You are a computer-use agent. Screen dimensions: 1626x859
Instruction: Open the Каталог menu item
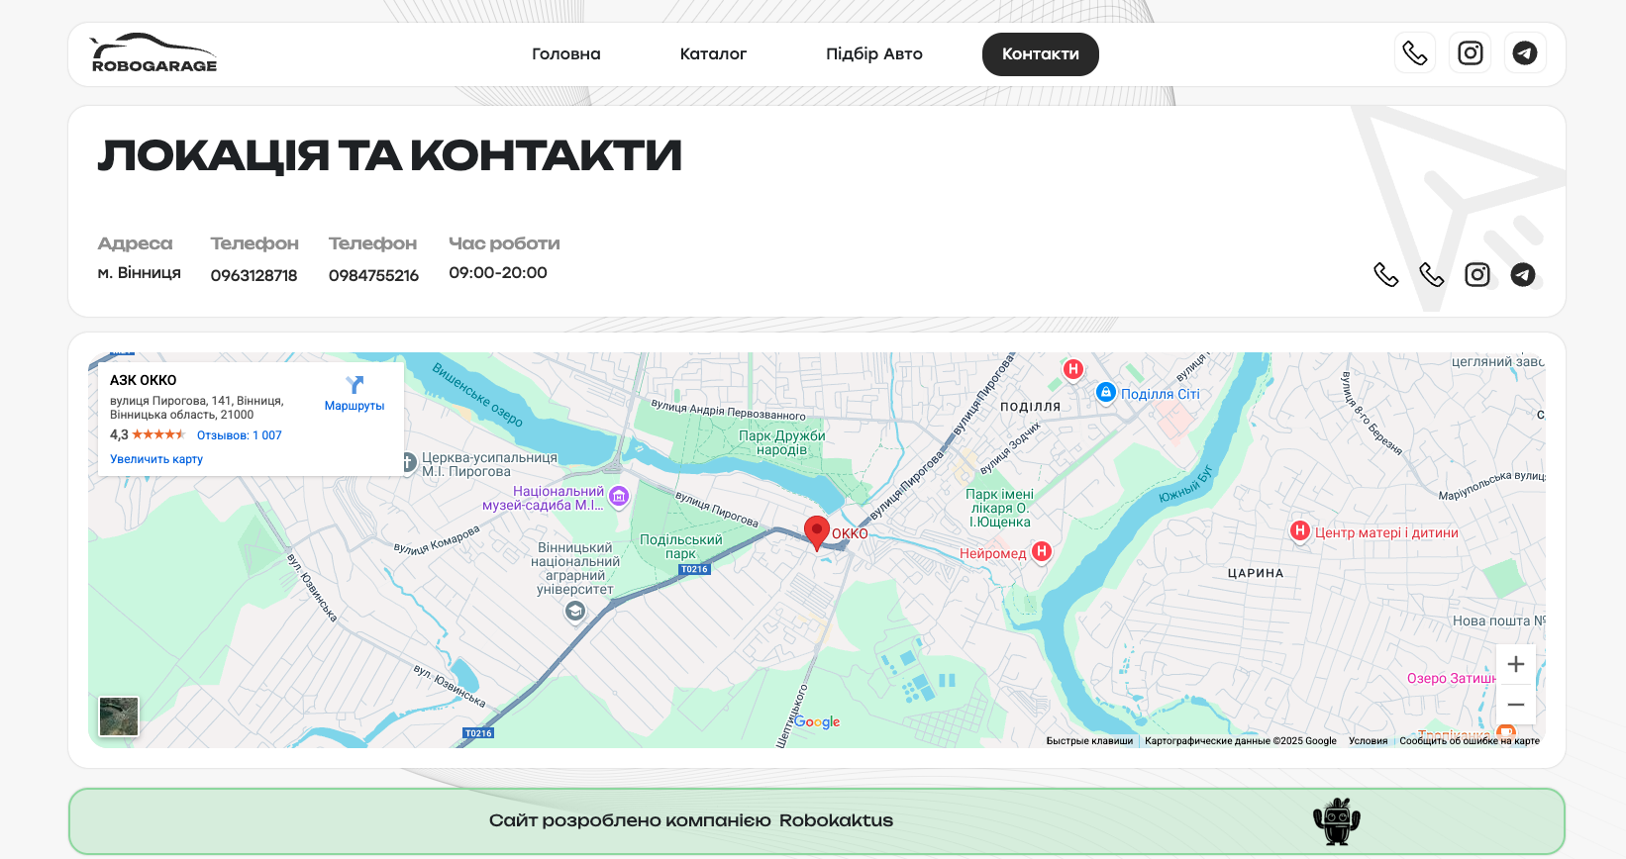713,54
